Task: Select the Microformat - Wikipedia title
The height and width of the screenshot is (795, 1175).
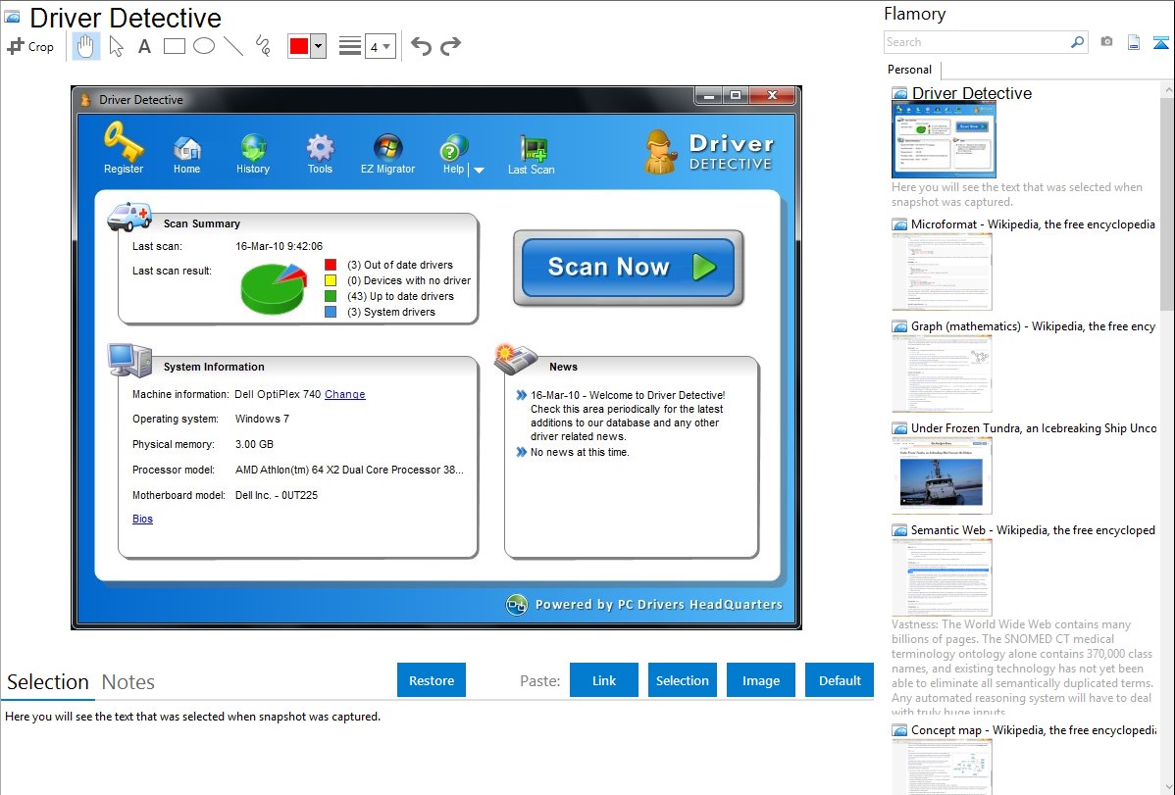Action: pyautogui.click(x=1033, y=224)
